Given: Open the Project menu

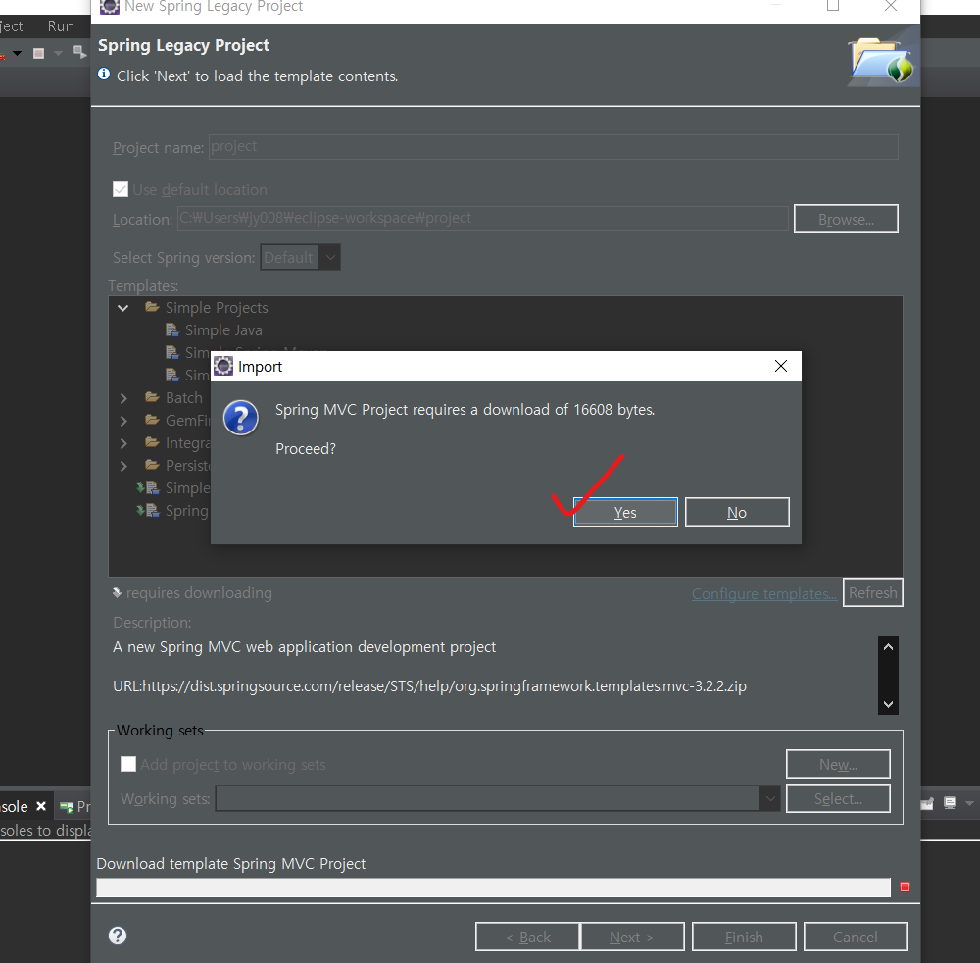Looking at the screenshot, I should click(x=11, y=26).
